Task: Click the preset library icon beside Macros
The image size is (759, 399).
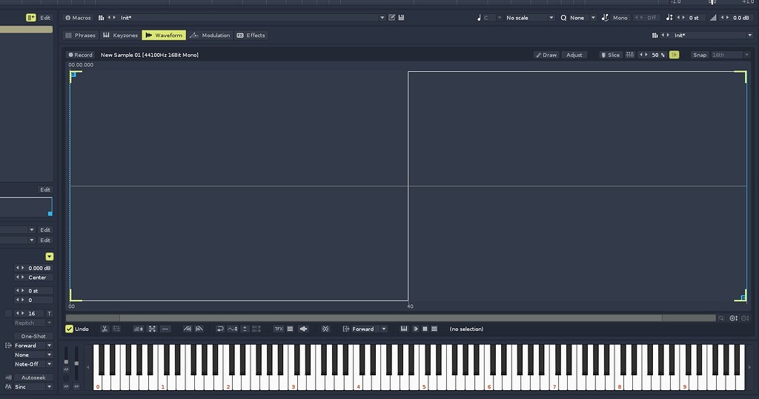Action: [x=101, y=18]
